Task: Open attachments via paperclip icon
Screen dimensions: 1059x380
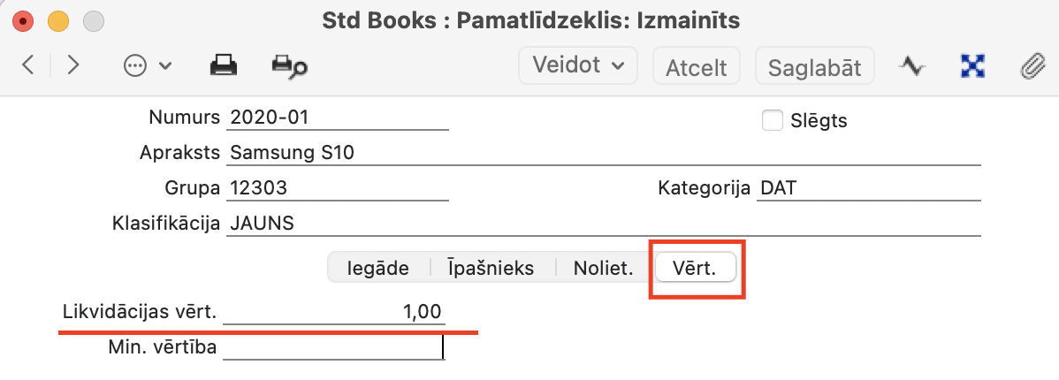Action: [1031, 66]
